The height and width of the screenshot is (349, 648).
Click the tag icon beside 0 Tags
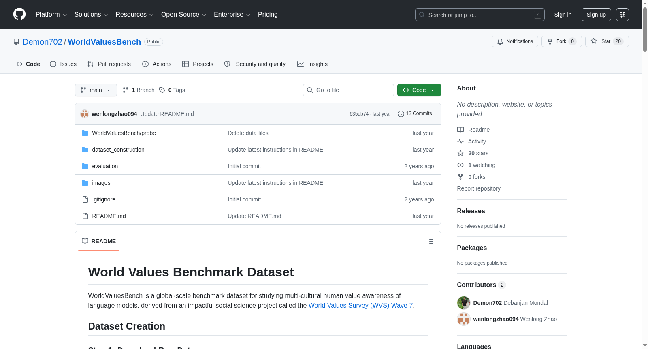coord(162,90)
